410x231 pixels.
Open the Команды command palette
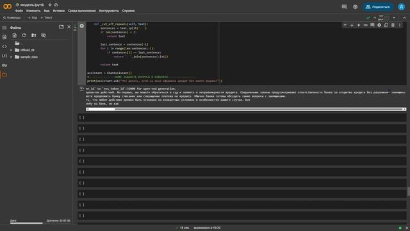pyautogui.click(x=12, y=17)
